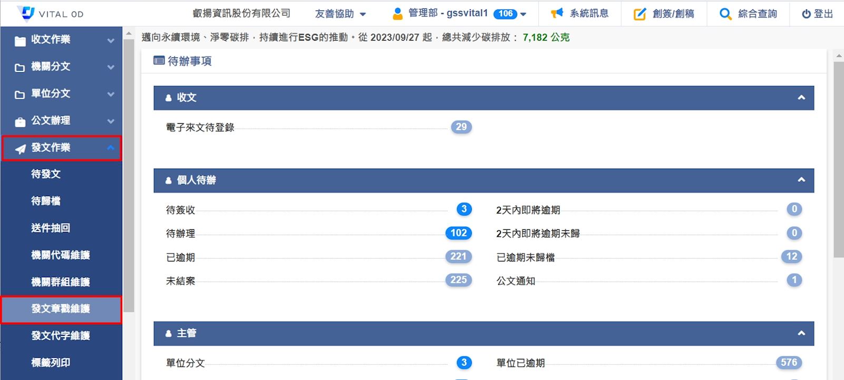Click the briefcase icon for 公文辦理
Viewport: 844px width, 380px height.
click(x=20, y=121)
